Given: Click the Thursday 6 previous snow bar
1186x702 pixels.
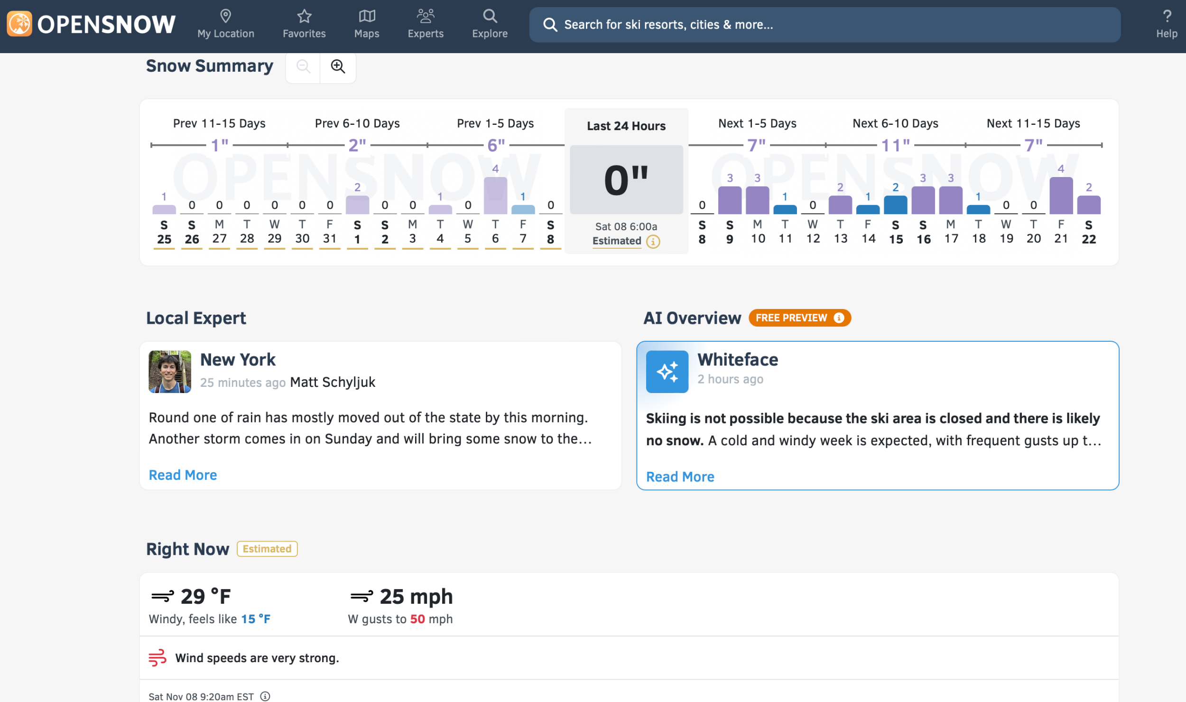Looking at the screenshot, I should 495,196.
